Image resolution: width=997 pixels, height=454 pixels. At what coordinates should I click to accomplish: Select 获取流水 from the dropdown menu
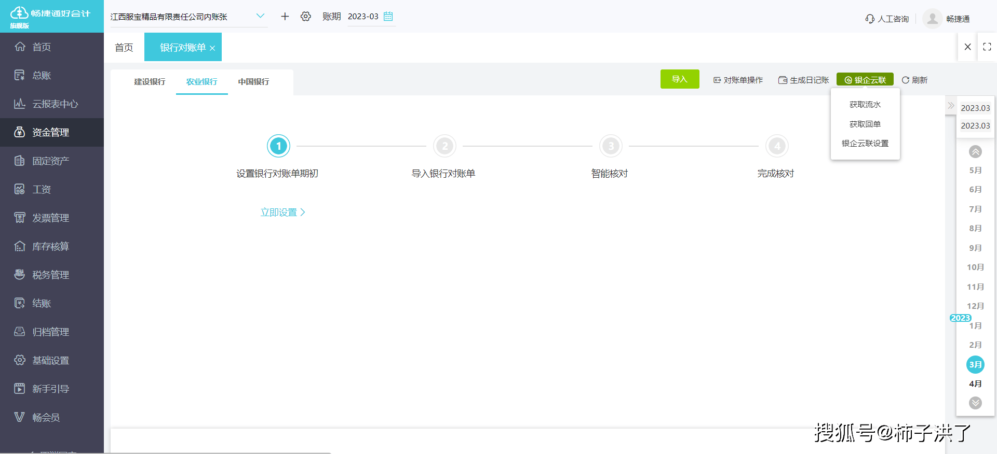[865, 105]
